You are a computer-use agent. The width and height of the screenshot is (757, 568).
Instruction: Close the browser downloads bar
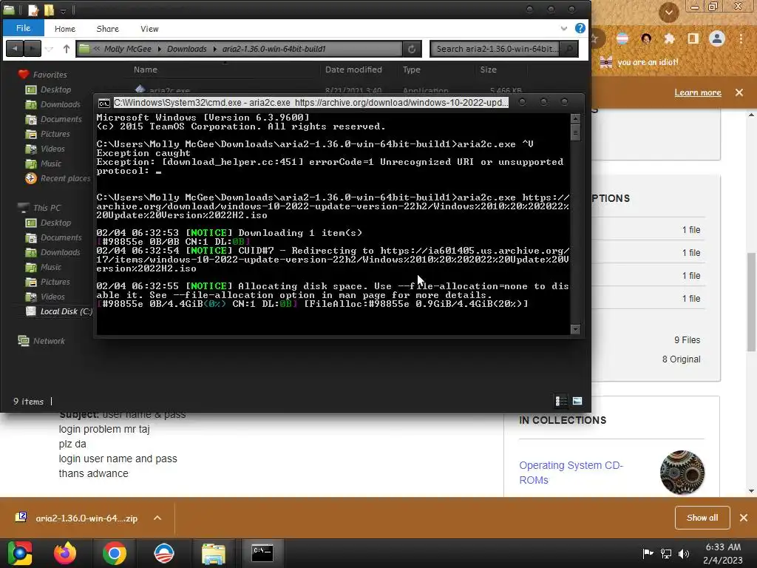click(744, 518)
